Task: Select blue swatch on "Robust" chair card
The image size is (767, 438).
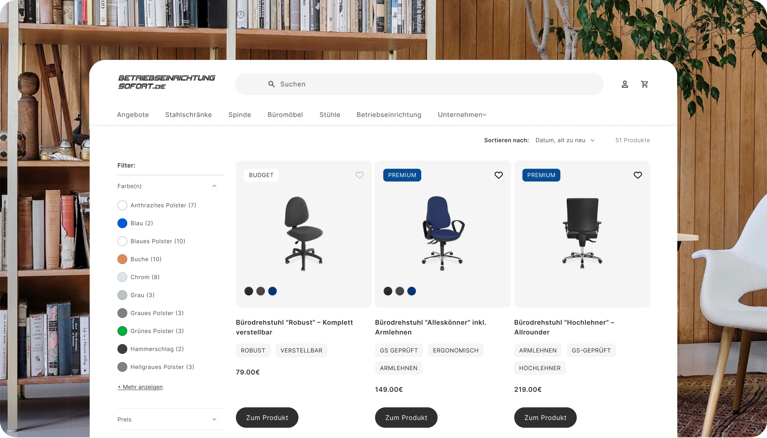Action: (x=272, y=291)
